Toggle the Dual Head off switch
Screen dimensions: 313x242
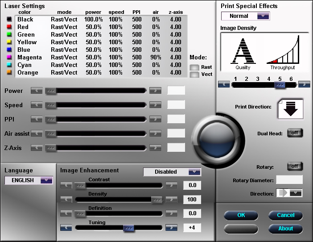295,133
